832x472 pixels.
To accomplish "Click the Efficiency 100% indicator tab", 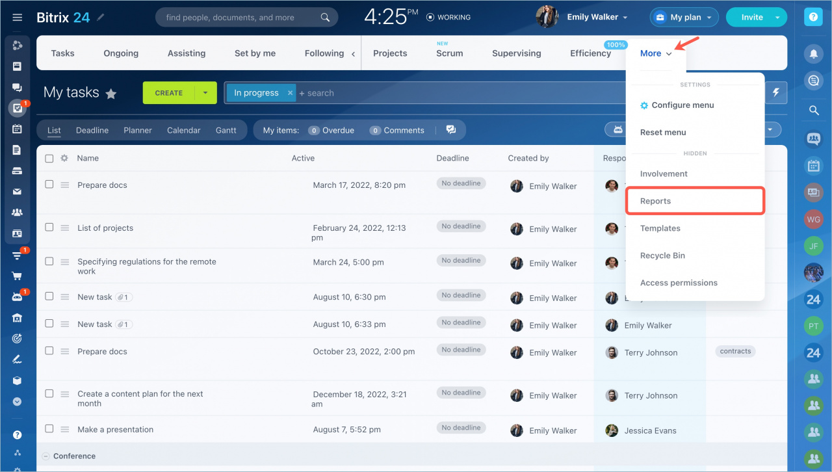I will click(591, 53).
